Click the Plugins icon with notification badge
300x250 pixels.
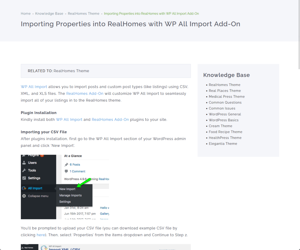[24, 155]
